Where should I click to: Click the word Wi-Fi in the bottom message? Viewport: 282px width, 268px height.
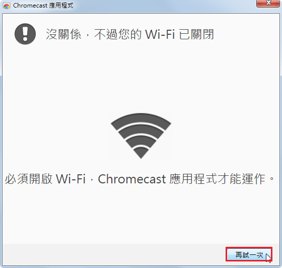pyautogui.click(x=70, y=179)
